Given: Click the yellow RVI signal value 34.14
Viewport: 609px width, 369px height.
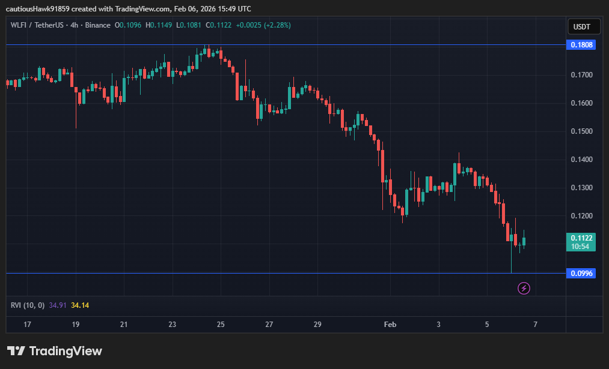Looking at the screenshot, I should pos(80,305).
